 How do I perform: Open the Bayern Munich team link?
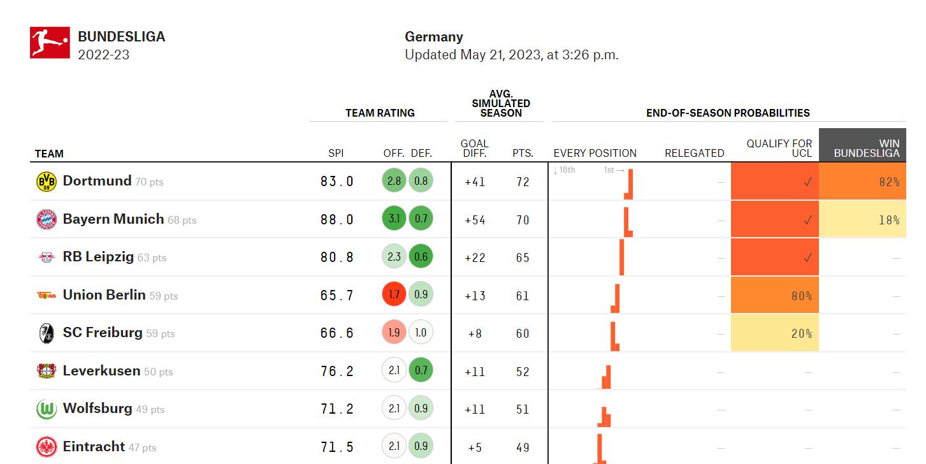[x=113, y=219]
